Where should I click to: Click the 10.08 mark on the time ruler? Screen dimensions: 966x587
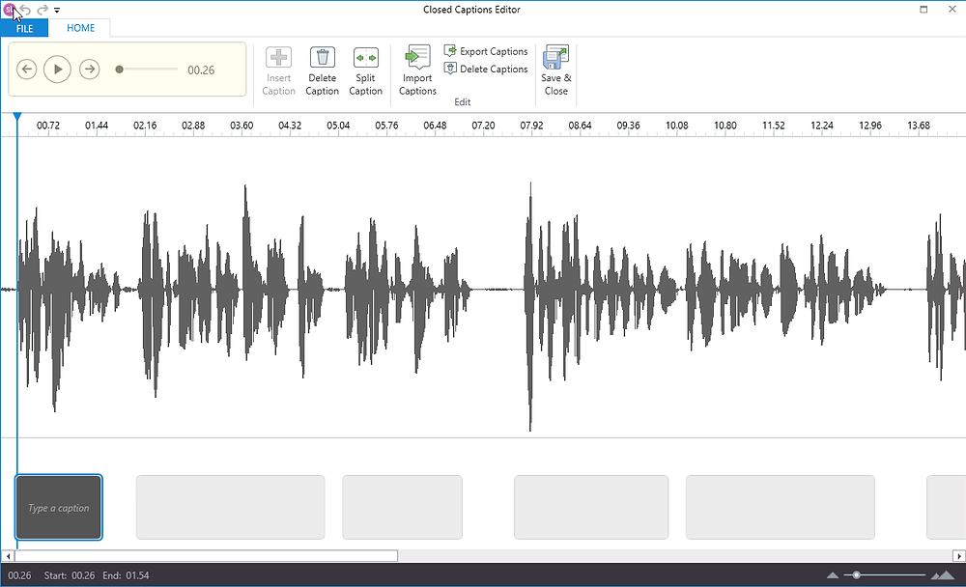pos(676,126)
